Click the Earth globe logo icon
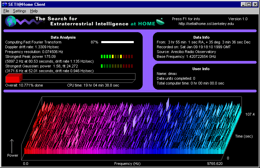Image resolution: width=260 pixels, height=168 pixels. coord(10,21)
